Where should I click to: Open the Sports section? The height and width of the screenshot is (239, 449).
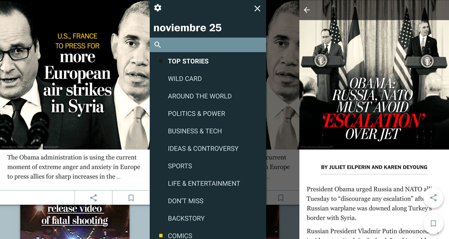tap(180, 166)
